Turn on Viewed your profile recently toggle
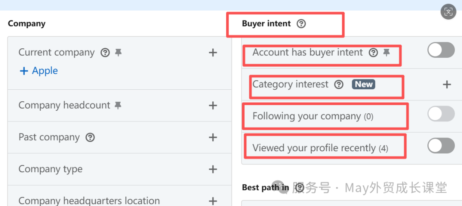The image size is (462, 206). tap(441, 146)
